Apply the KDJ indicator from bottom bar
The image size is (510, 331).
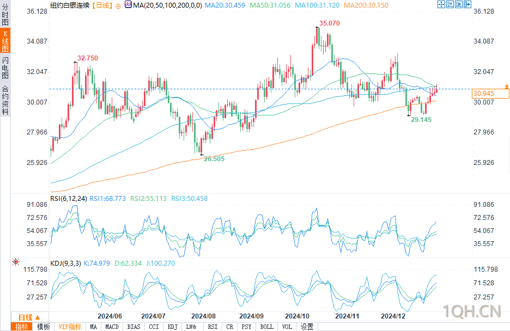[x=172, y=327]
